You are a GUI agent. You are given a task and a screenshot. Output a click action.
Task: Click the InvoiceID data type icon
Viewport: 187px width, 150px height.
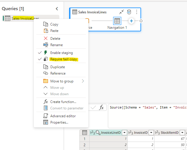click(x=131, y=133)
